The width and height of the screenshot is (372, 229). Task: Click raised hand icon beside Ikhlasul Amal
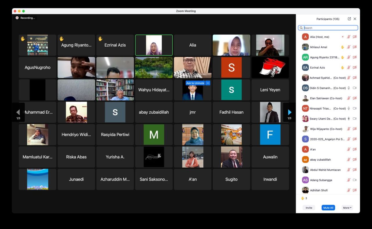click(x=343, y=47)
